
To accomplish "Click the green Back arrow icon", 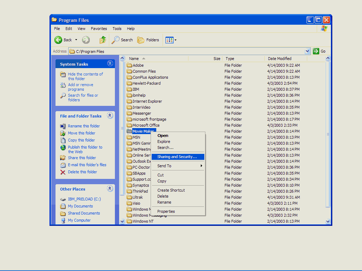I will pyautogui.click(x=58, y=40).
